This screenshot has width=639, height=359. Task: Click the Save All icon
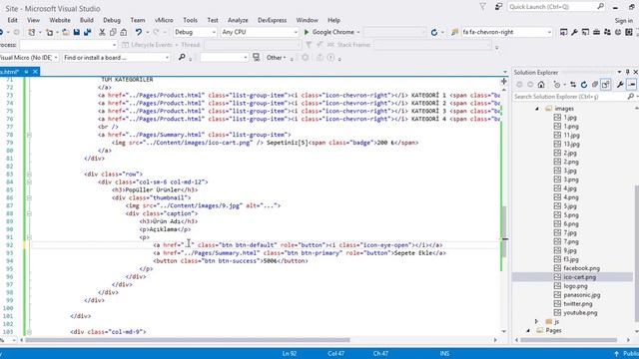pyautogui.click(x=87, y=32)
